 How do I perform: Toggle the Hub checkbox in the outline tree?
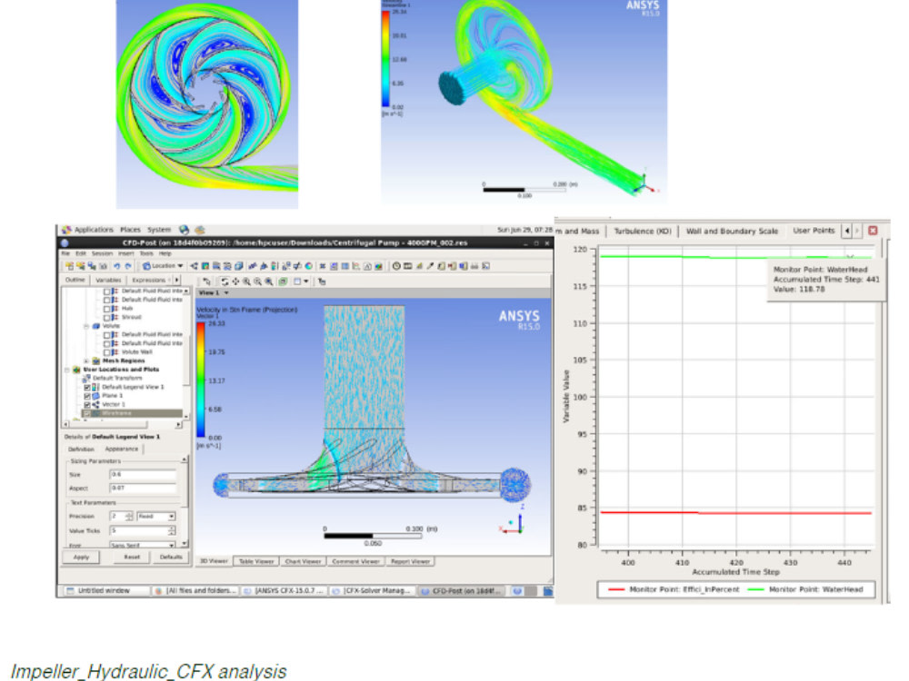(x=106, y=309)
